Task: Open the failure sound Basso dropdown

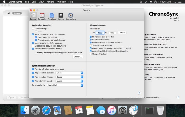Action: [70, 77]
